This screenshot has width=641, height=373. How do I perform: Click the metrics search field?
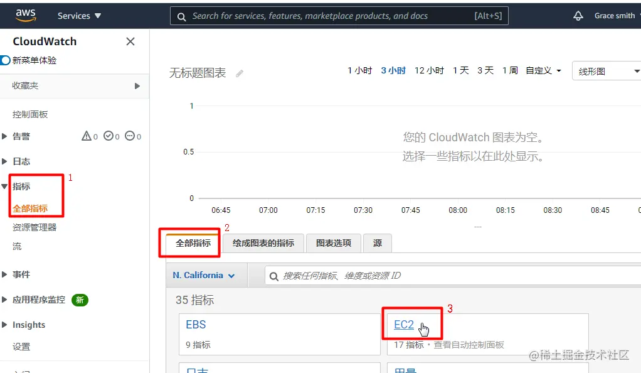click(x=453, y=276)
